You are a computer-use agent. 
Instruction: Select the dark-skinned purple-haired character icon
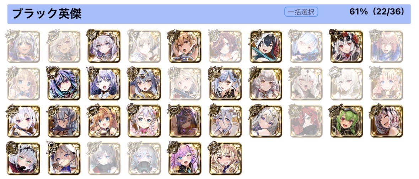point(185,121)
